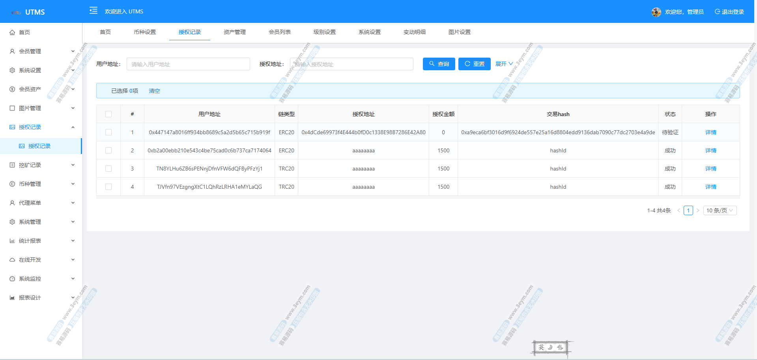Screen dimensions: 757x360
Task: Switch to the 资产管理 tab
Action: [234, 32]
